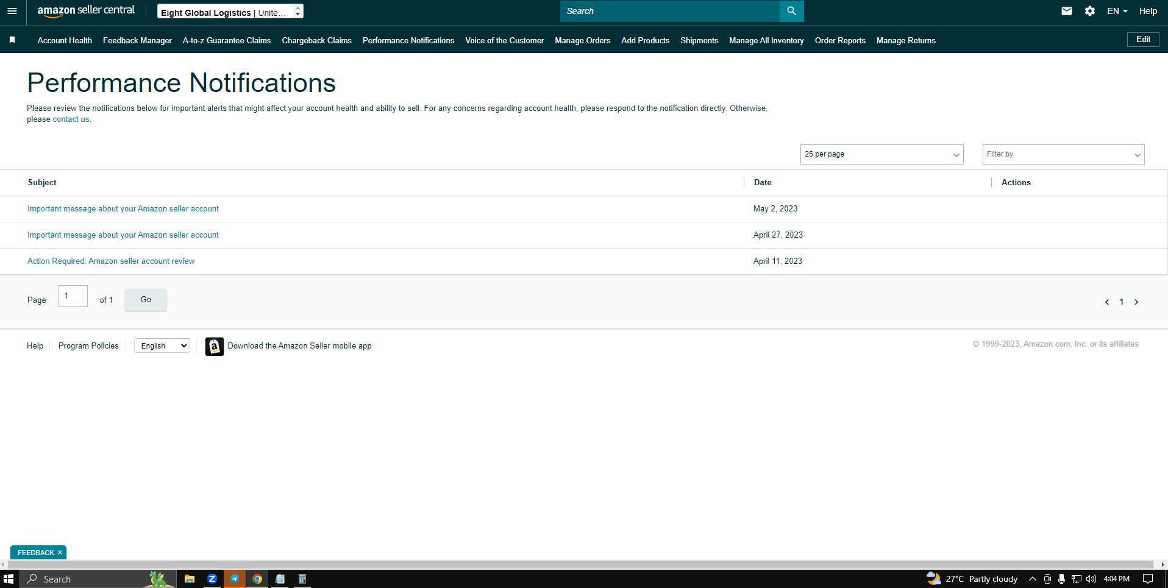This screenshot has width=1168, height=588.
Task: Open the EN language dropdown
Action: click(1117, 11)
